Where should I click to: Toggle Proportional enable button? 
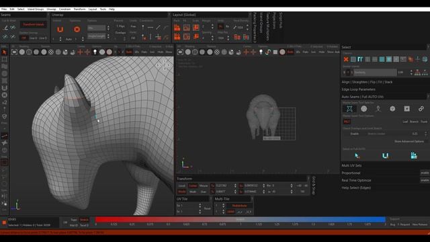(425, 173)
